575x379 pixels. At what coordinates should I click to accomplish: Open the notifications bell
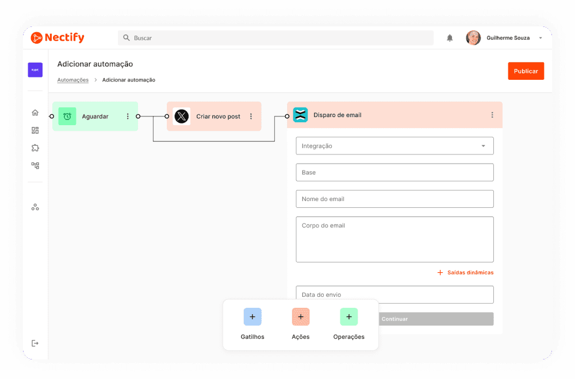coord(450,38)
